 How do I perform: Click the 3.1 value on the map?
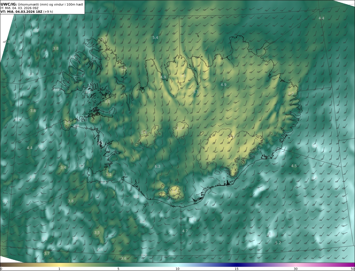108,175
